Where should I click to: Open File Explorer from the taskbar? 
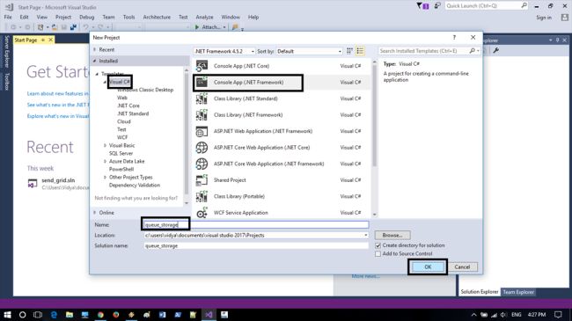pos(70,315)
